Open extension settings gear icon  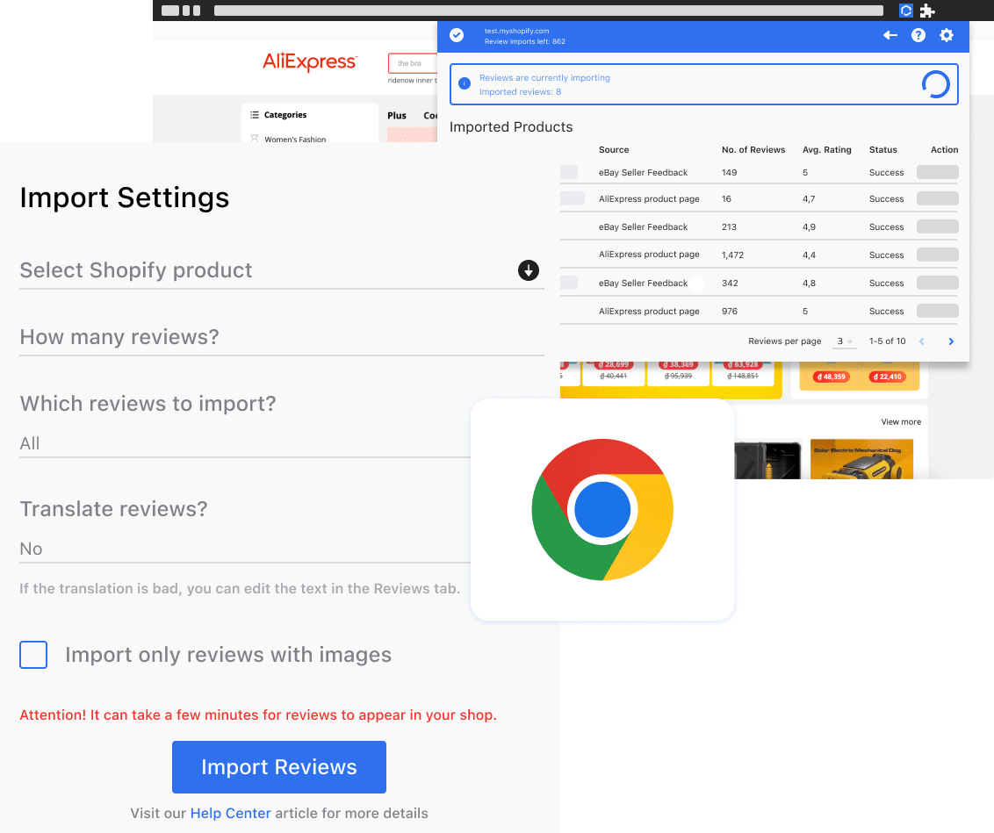947,35
